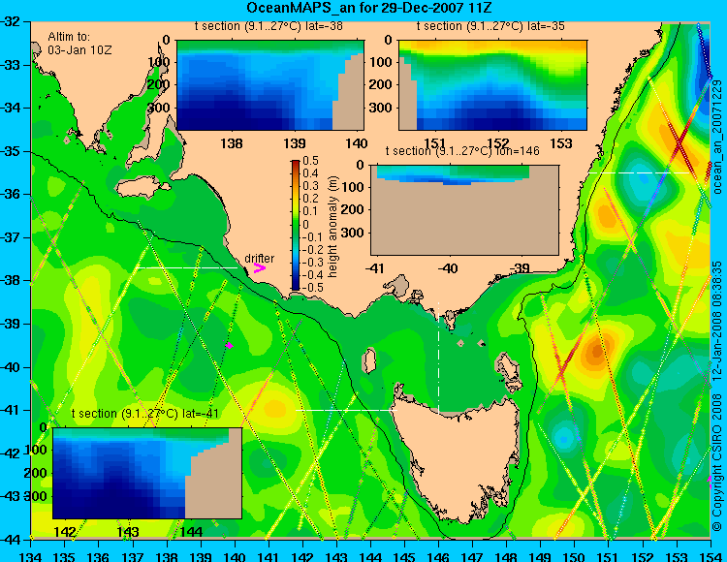Click the -38 latitude tick label

pyautogui.click(x=11, y=280)
